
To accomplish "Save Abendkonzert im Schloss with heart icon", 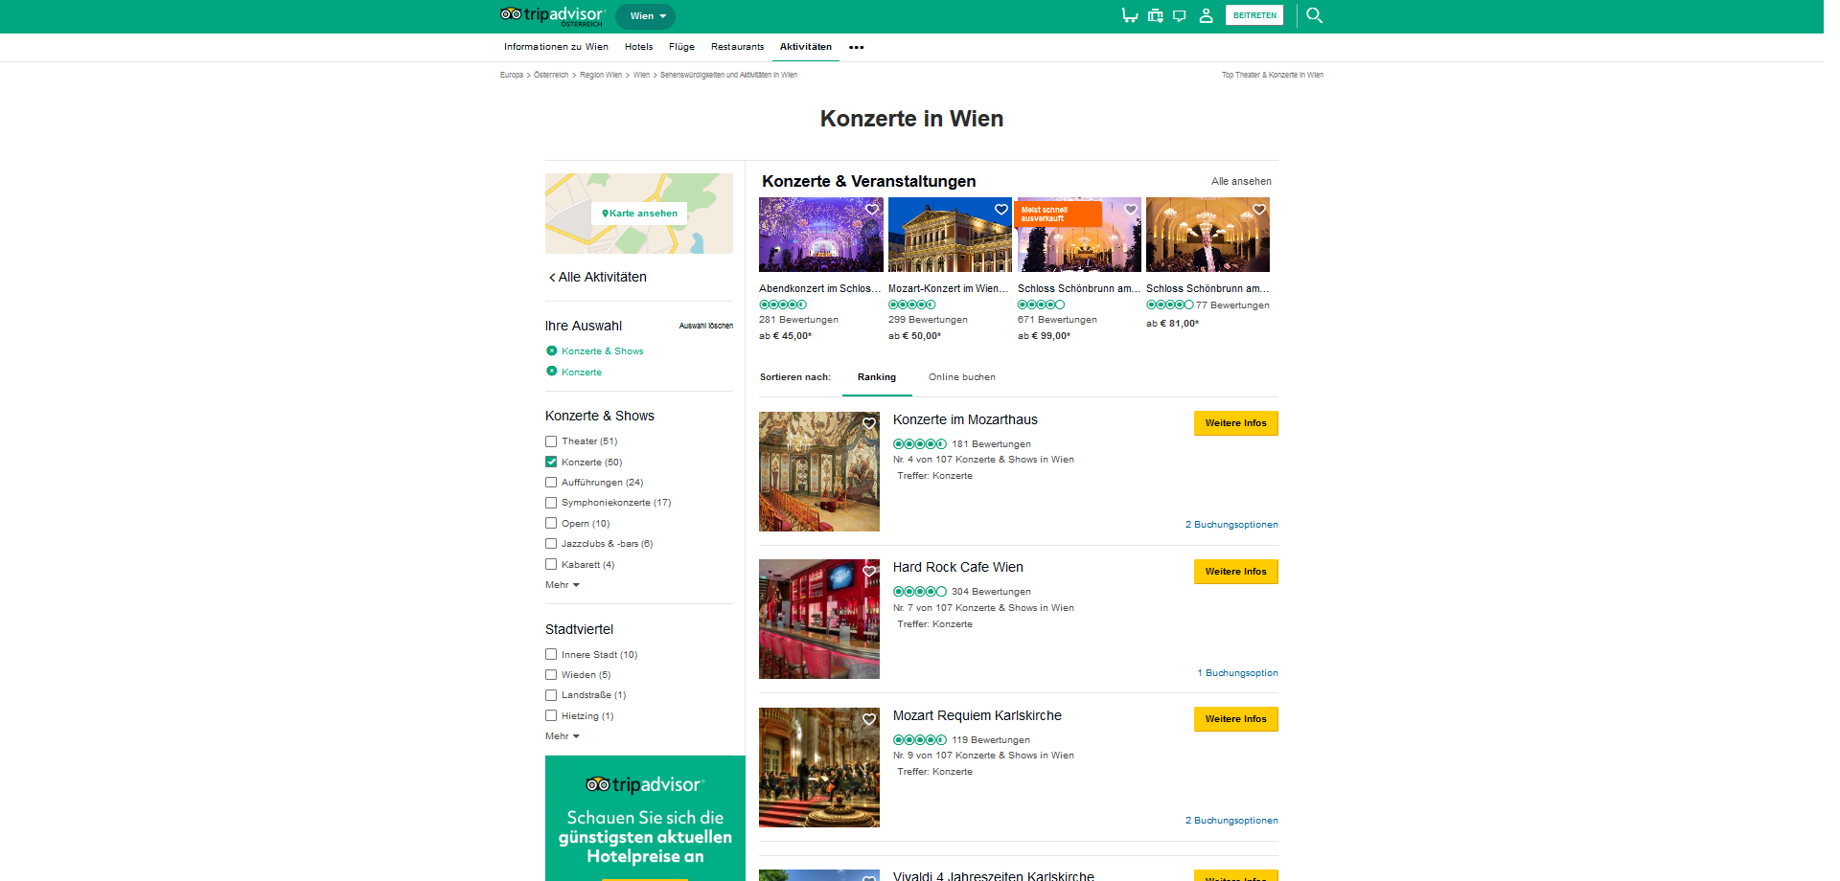I will coord(872,210).
